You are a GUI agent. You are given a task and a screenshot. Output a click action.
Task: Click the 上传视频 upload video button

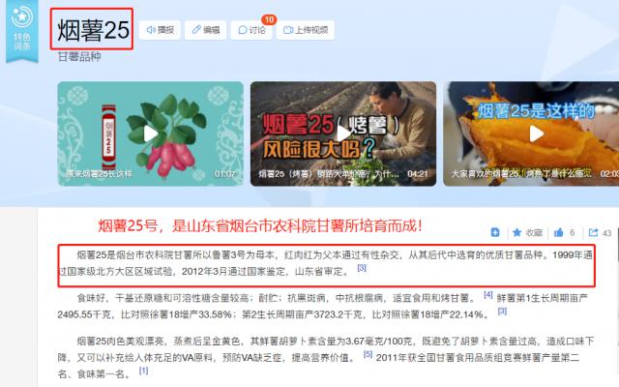[306, 30]
